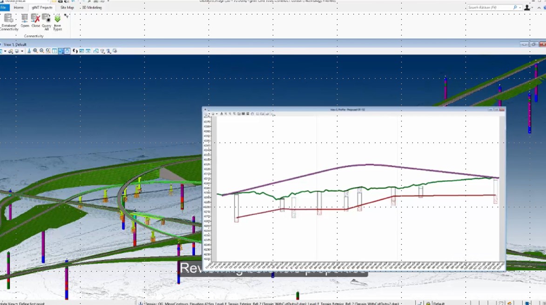Select the Zoom In tool on View 1 toolbar
546x305 pixels.
pyautogui.click(x=35, y=50)
